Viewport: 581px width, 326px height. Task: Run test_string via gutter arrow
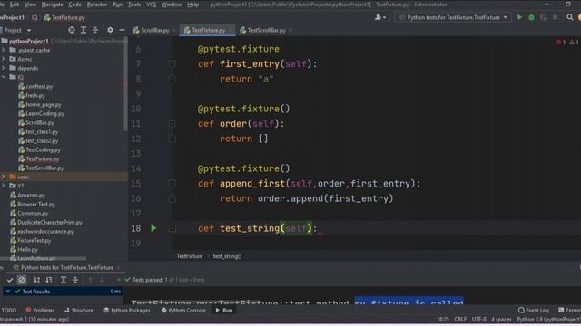[153, 228]
